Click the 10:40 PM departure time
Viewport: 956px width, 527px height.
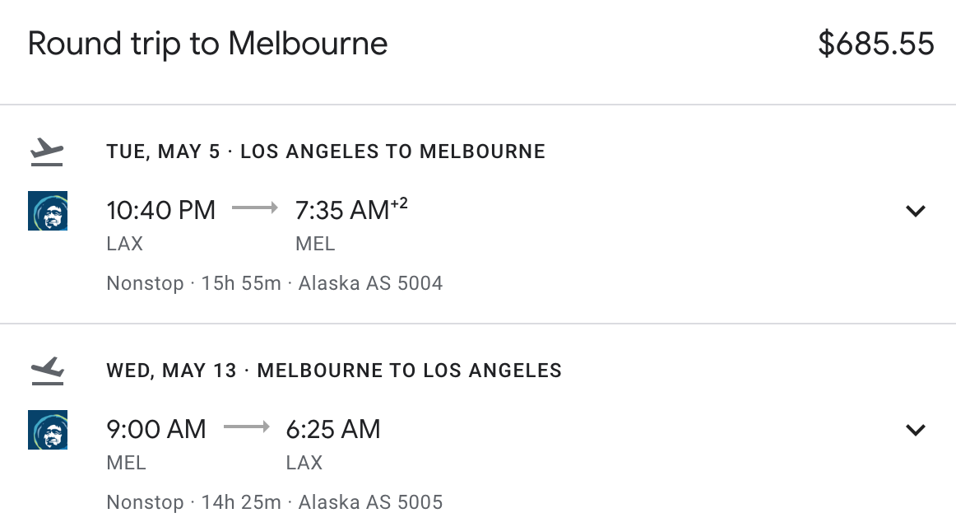pos(161,211)
